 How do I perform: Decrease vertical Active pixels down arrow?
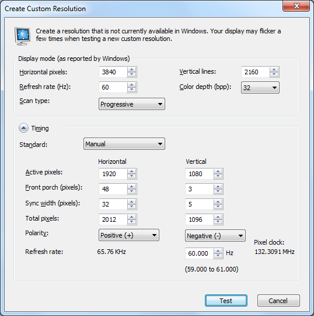point(218,176)
